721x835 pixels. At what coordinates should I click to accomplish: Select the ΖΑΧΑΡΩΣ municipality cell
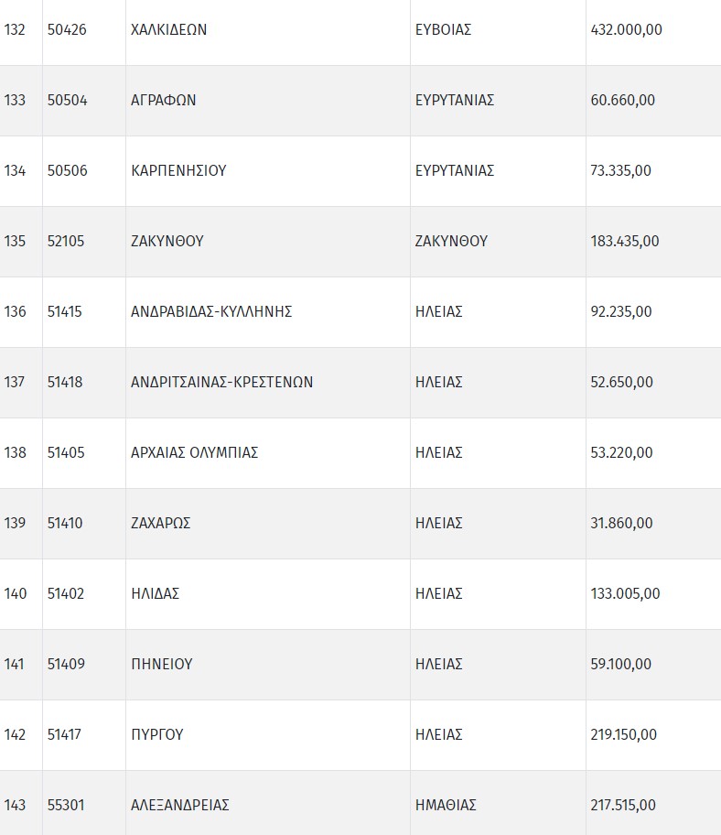click(161, 523)
